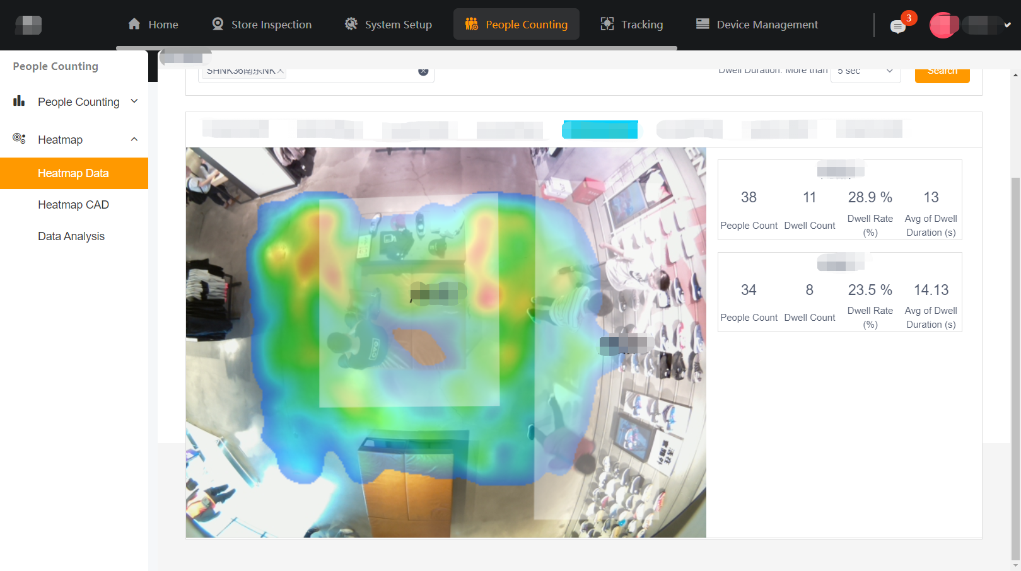Click the People Count value 34
Screen dimensions: 1021x571
click(x=749, y=290)
